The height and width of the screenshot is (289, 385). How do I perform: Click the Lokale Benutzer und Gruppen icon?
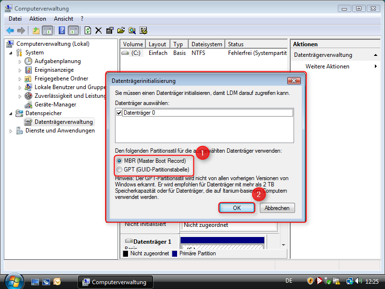click(x=28, y=87)
